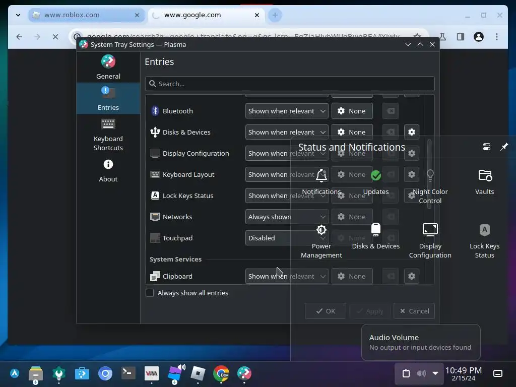The width and height of the screenshot is (516, 387).
Task: Open Lock Keys Status visibility dropdown
Action: coord(287,196)
